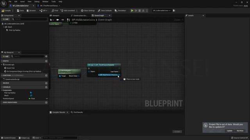Screen dimensions: 250x140
Task: Close the Event Graph tab
Action: click(x=109, y=16)
